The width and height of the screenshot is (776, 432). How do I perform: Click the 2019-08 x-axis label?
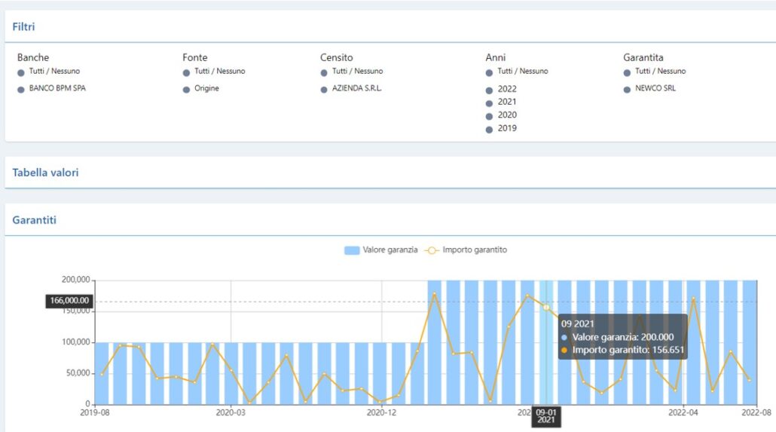[x=94, y=412]
